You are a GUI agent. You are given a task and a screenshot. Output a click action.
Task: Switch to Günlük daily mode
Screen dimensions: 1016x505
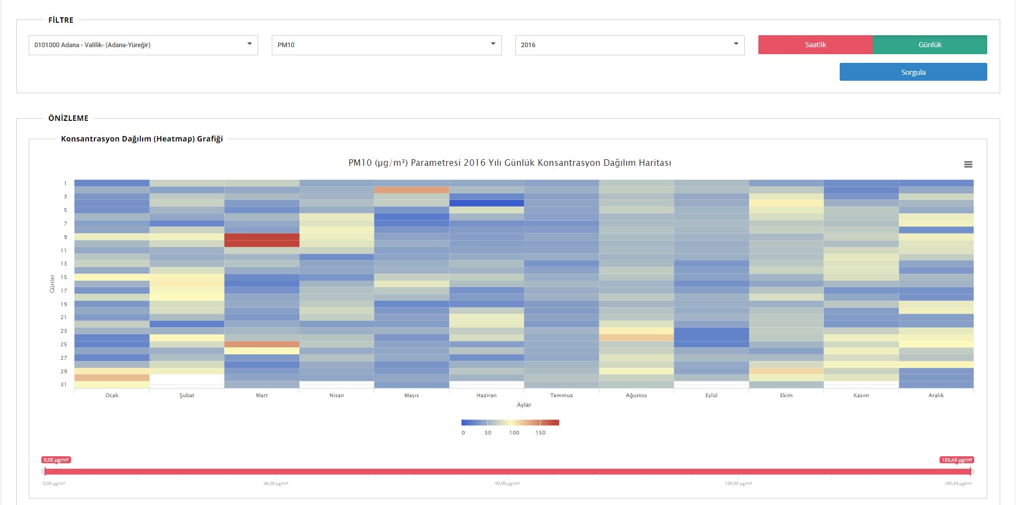(930, 45)
